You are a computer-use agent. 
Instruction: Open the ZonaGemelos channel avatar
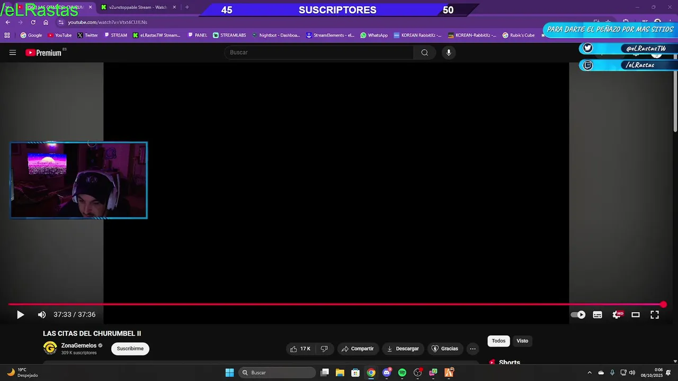pyautogui.click(x=50, y=348)
